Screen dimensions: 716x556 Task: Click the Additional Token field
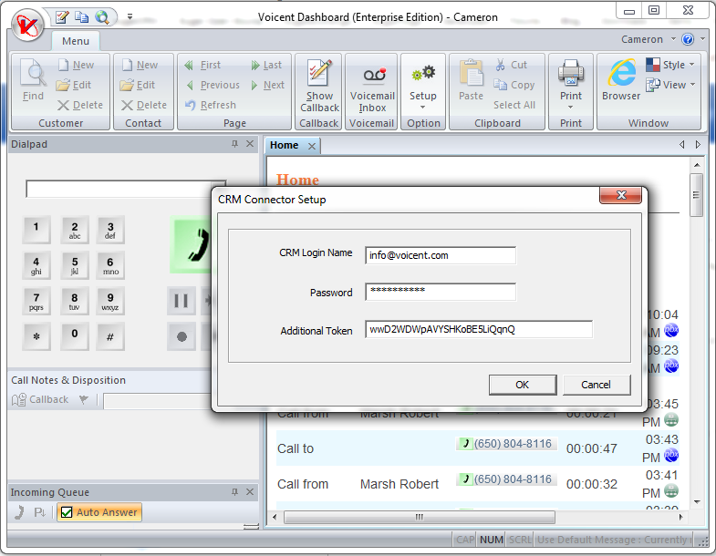479,329
